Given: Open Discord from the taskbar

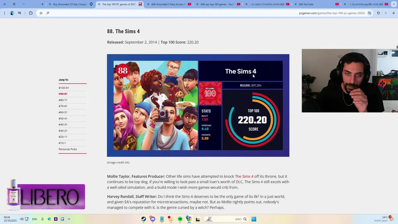Looking at the screenshot, I should (x=152, y=219).
